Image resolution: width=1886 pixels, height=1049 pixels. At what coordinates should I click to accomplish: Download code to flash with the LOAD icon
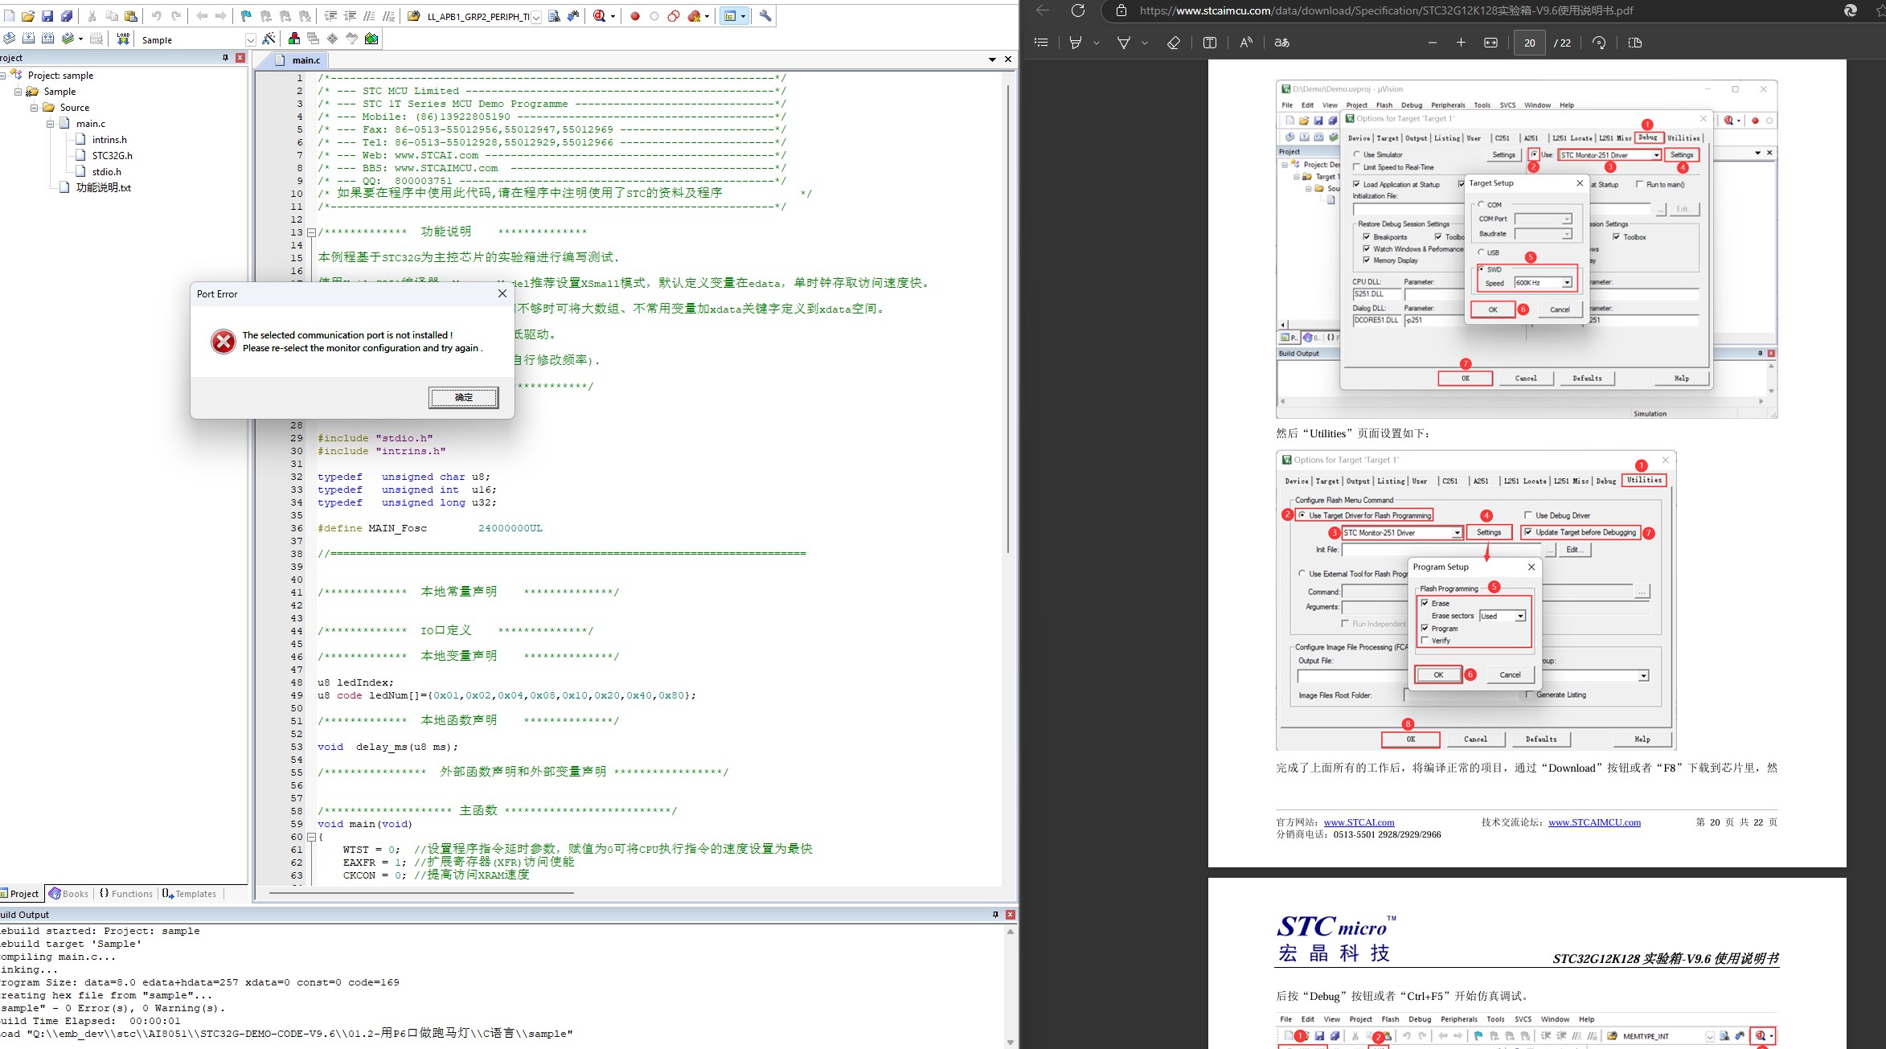coord(123,39)
